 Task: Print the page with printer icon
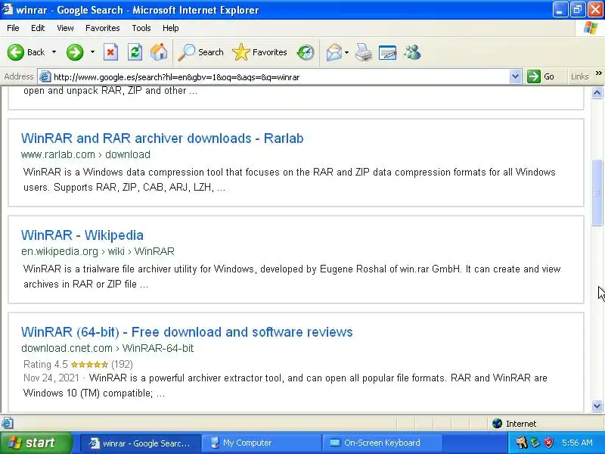[x=364, y=52]
